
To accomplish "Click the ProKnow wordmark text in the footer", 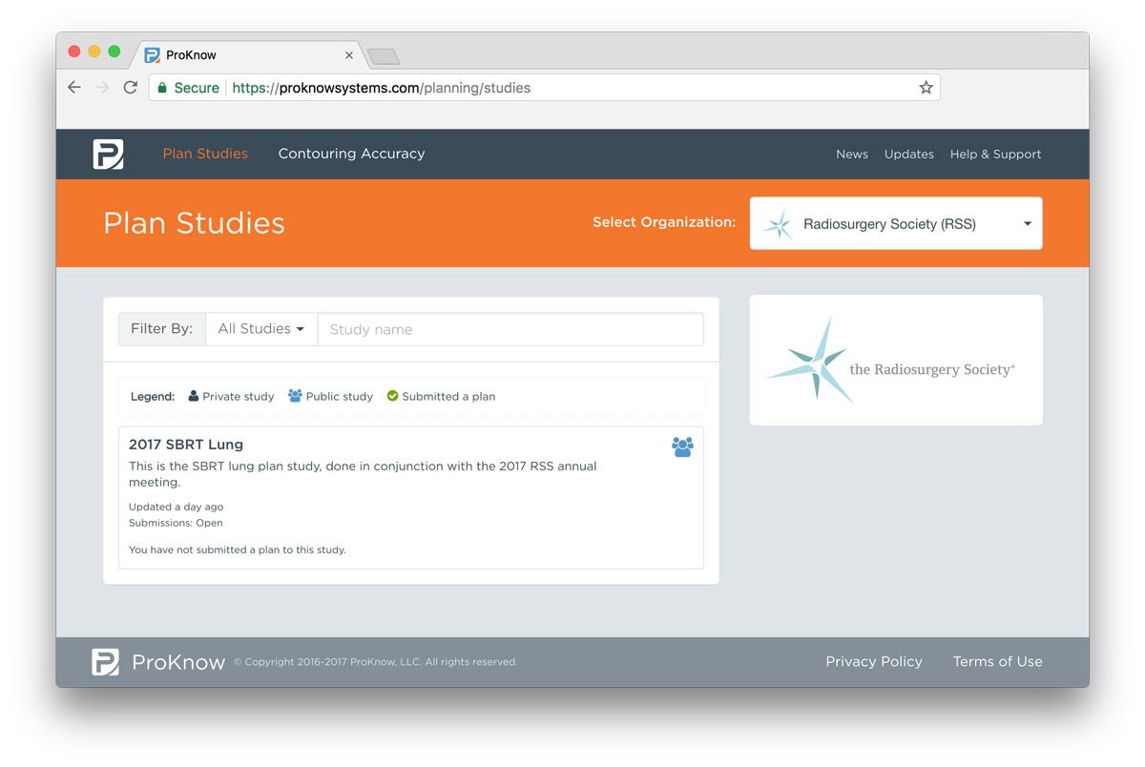I will point(178,662).
